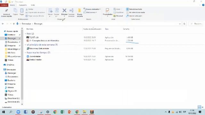Expand the address bar history dropdown

click(x=180, y=24)
